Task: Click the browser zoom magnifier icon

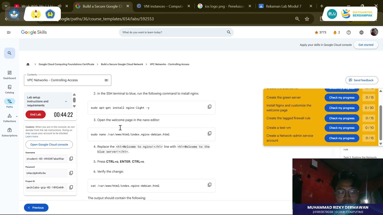Action: 297,19
